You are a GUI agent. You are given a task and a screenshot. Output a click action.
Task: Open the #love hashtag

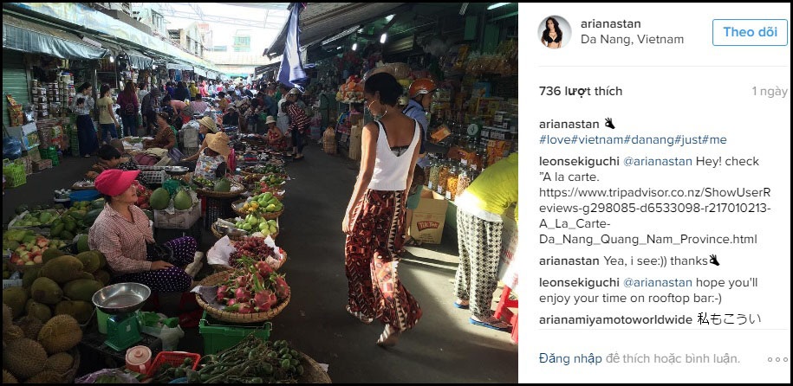[555, 139]
